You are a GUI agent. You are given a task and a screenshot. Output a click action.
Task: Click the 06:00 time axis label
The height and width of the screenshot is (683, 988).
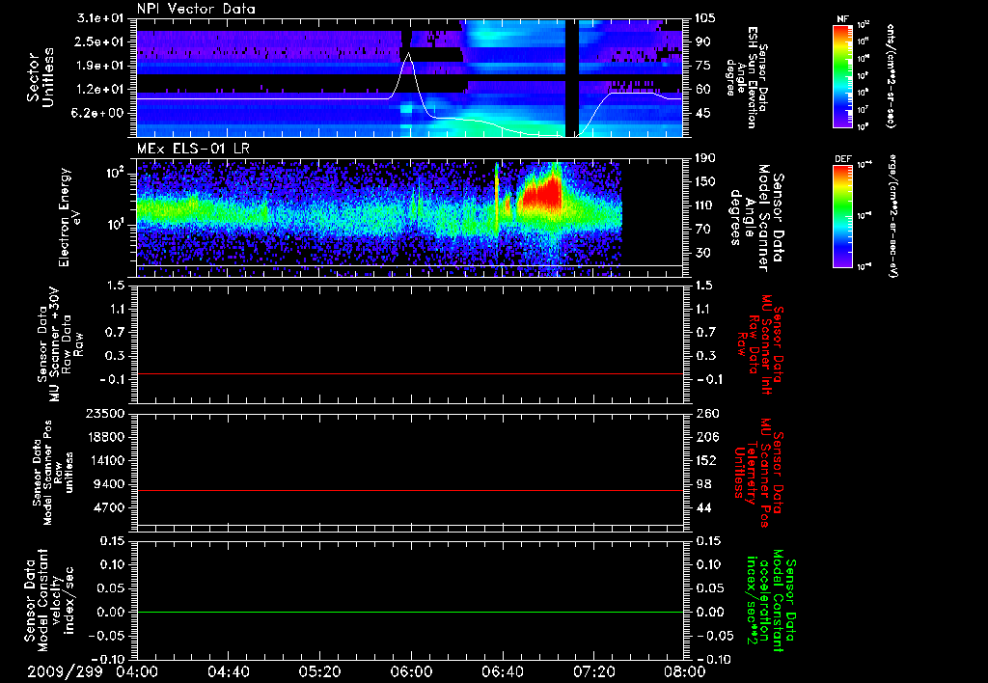pos(411,671)
